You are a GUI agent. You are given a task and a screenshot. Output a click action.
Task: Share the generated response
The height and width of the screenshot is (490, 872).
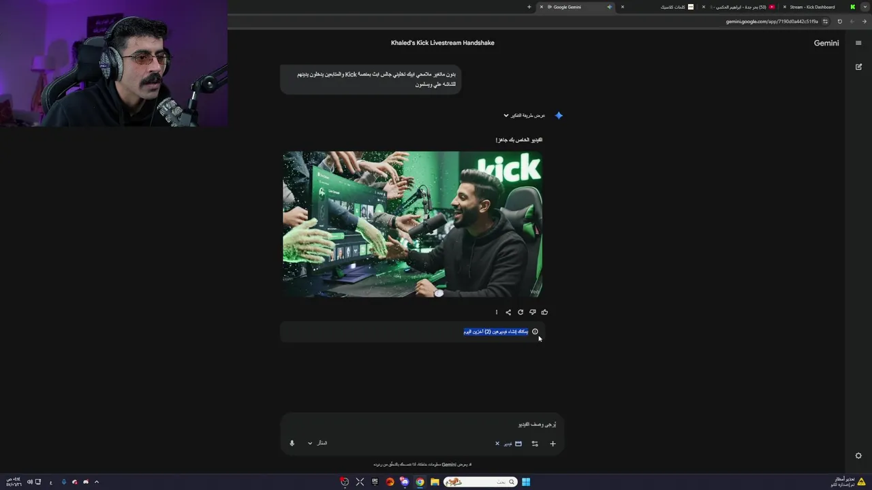click(x=508, y=312)
